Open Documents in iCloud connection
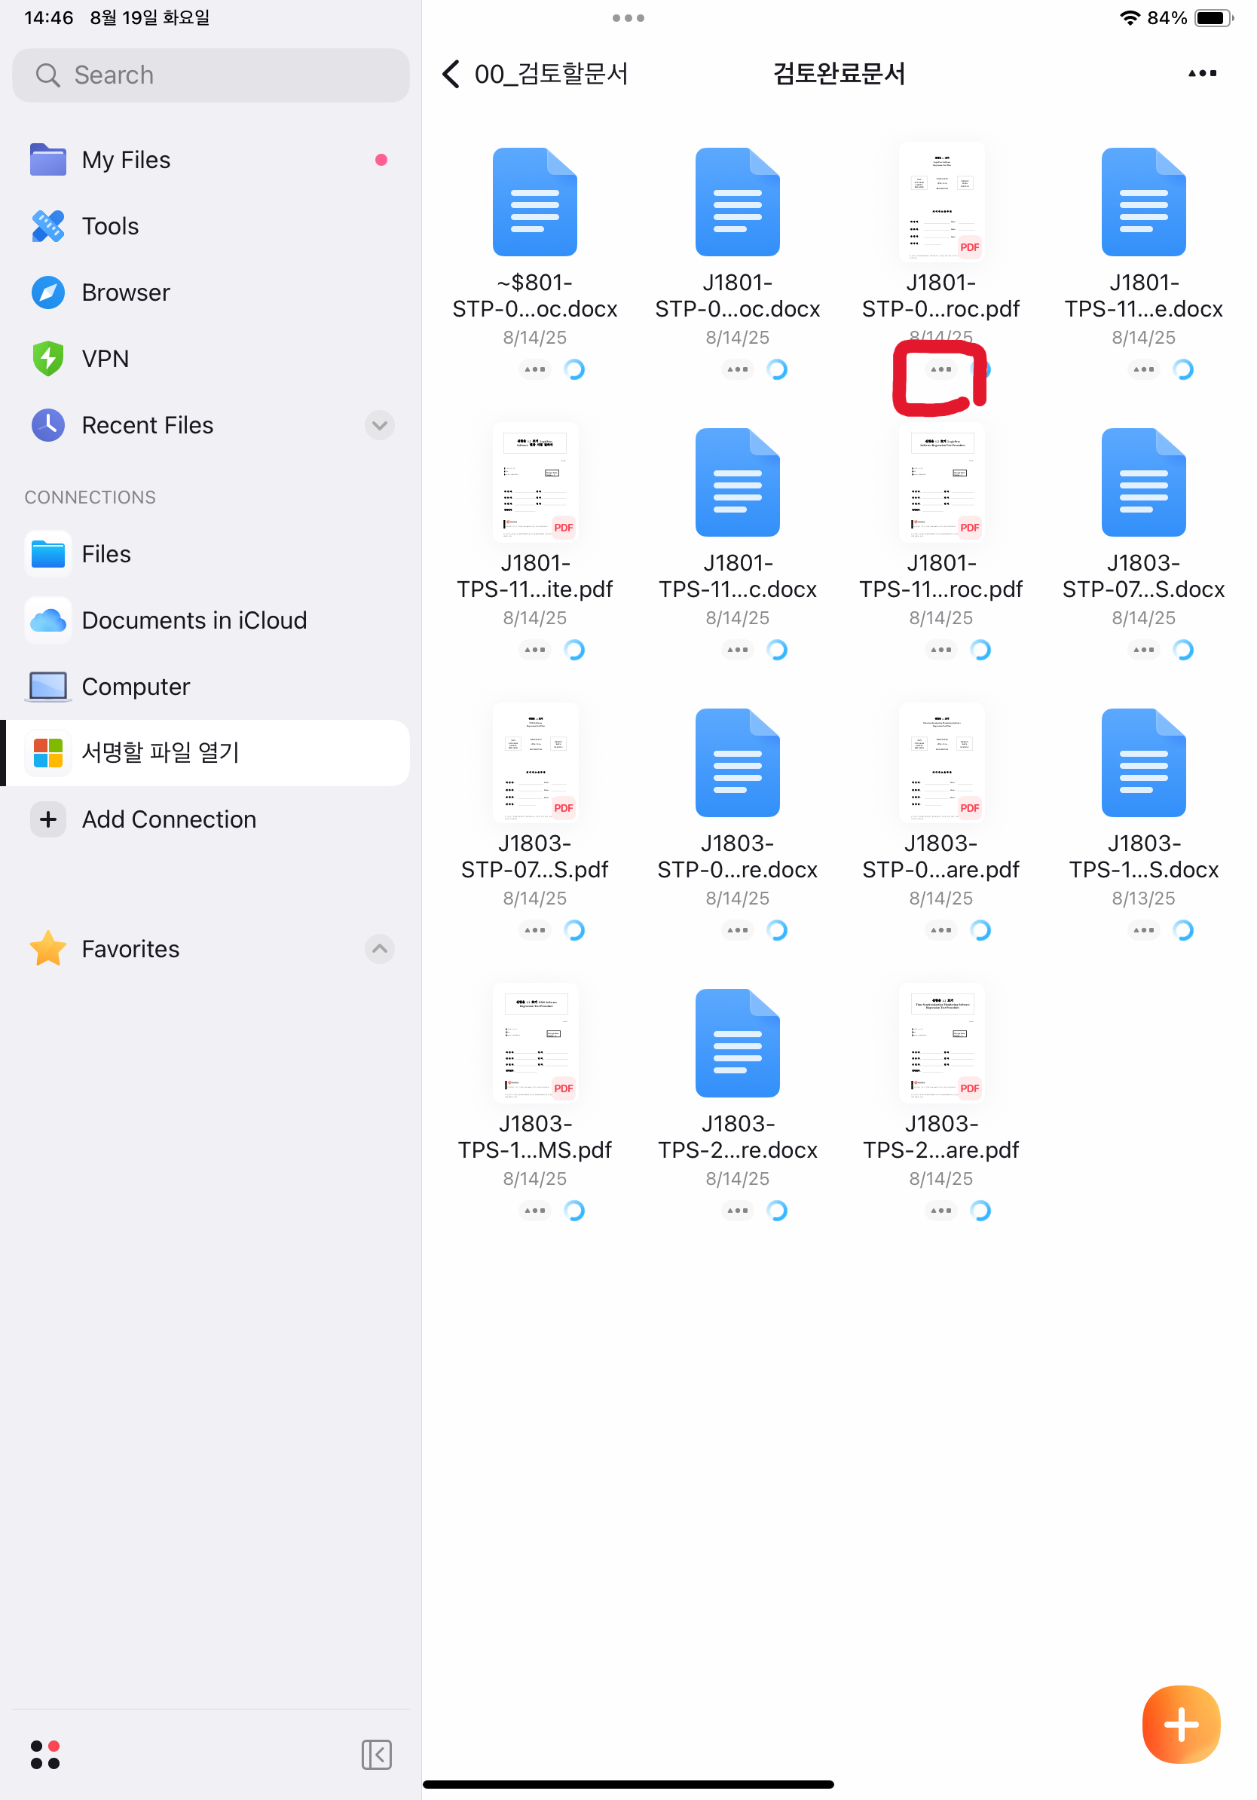Image resolution: width=1257 pixels, height=1800 pixels. click(x=194, y=620)
